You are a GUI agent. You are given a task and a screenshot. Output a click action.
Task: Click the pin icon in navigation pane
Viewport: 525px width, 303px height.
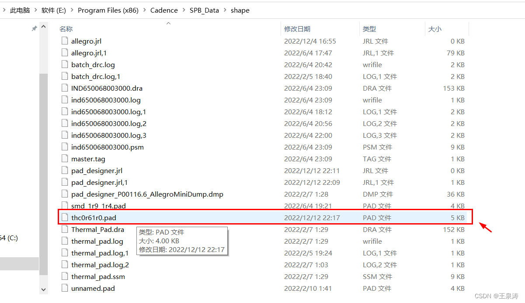[x=34, y=28]
